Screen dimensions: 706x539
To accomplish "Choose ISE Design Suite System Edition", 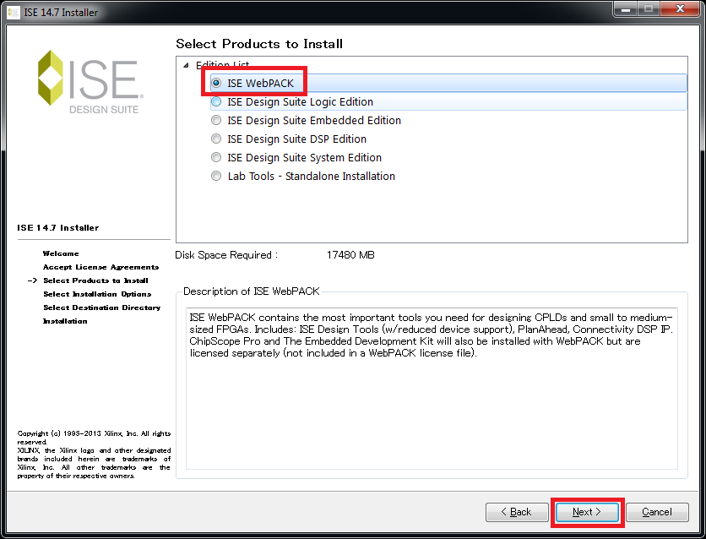I will (217, 157).
